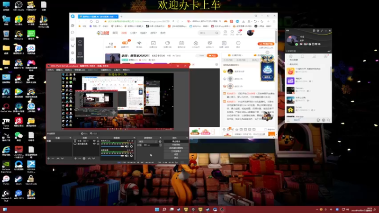Open first audio channel settings gear in OBS
The image size is (379, 213).
coord(132,146)
